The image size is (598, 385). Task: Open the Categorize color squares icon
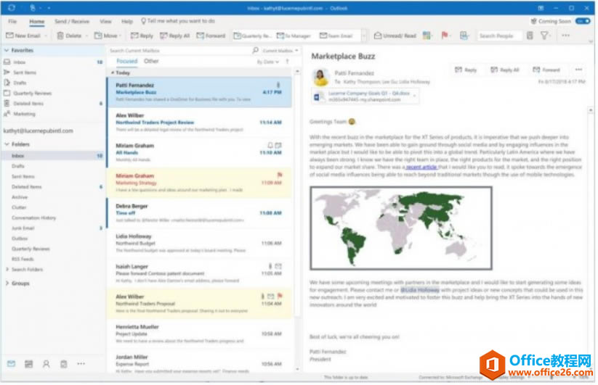(427, 36)
